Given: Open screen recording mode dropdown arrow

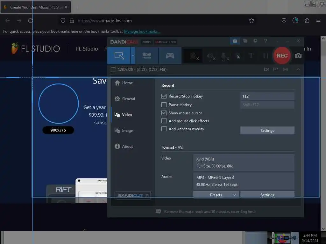Looking at the screenshot, I should [133, 56].
